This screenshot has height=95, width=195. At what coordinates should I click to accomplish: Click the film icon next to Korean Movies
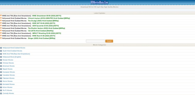click(1, 60)
